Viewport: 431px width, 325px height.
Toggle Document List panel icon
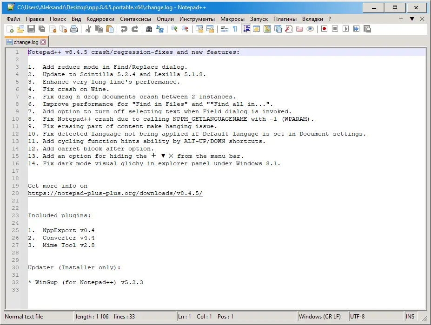(x=278, y=29)
